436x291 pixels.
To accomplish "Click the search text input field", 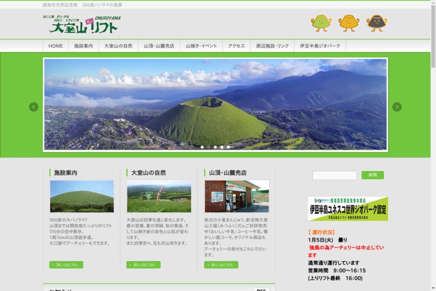I will pos(334,175).
